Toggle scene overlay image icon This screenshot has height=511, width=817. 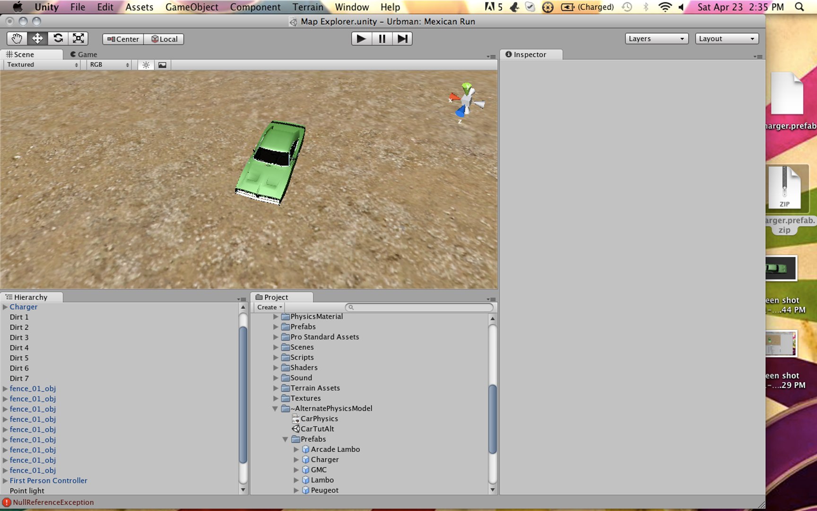tap(162, 65)
